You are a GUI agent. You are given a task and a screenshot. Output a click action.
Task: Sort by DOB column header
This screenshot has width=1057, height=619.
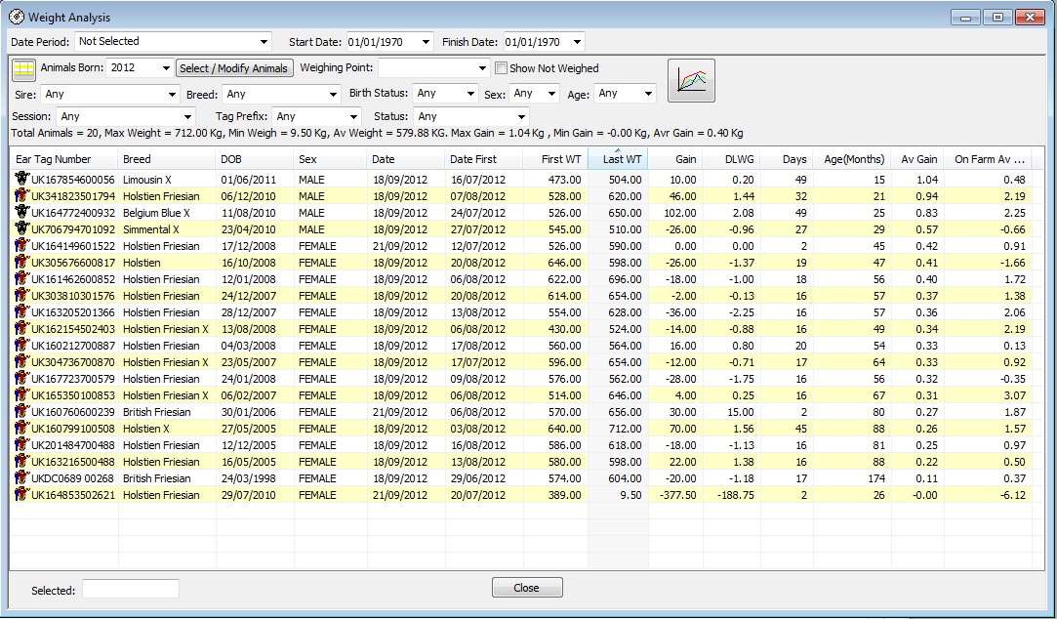click(255, 159)
